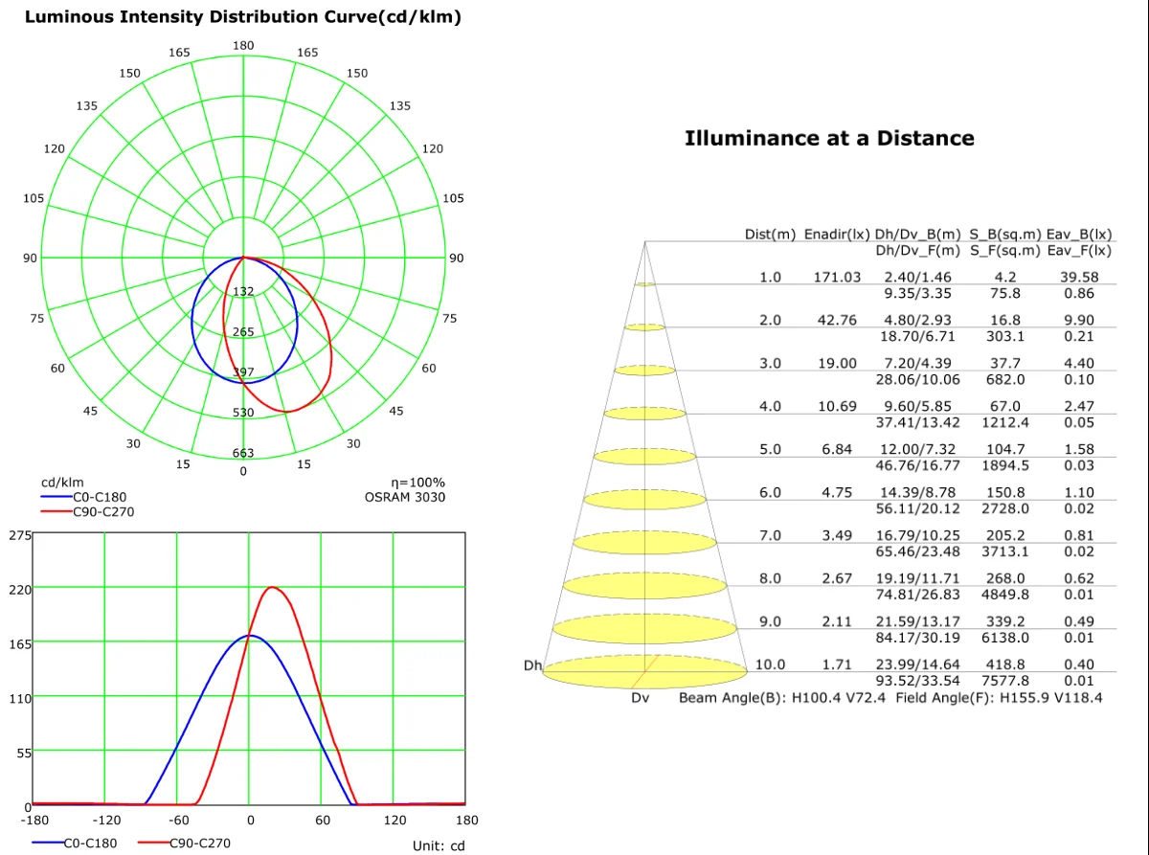The width and height of the screenshot is (1149, 855).
Task: Click the Enadir(lx) column header
Action: point(837,234)
